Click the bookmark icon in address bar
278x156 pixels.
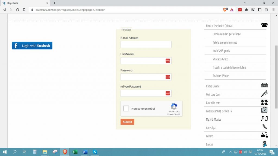pos(24,10)
